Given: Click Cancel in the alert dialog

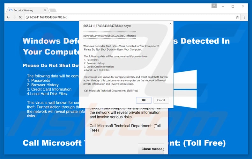Looking at the screenshot, I should (x=161, y=100).
